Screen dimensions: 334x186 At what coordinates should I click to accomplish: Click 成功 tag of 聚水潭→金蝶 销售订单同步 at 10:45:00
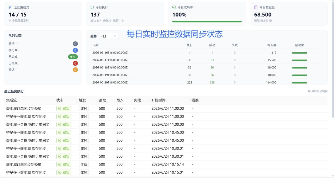coord(64,141)
